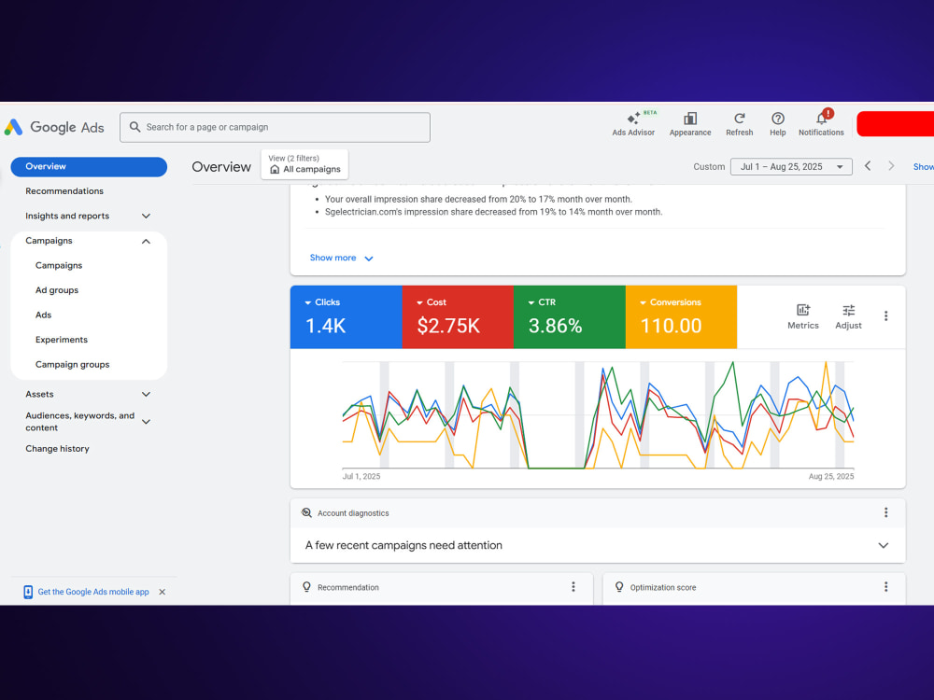
Task: Click the Google Ads logo
Action: click(x=54, y=127)
